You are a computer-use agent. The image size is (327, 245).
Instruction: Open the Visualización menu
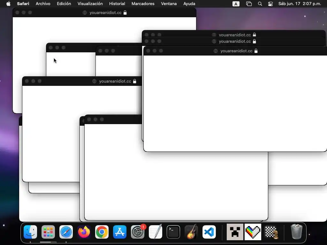pos(90,4)
